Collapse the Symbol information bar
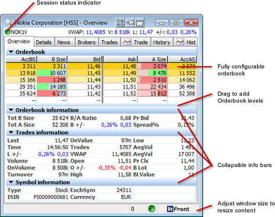 [11, 182]
